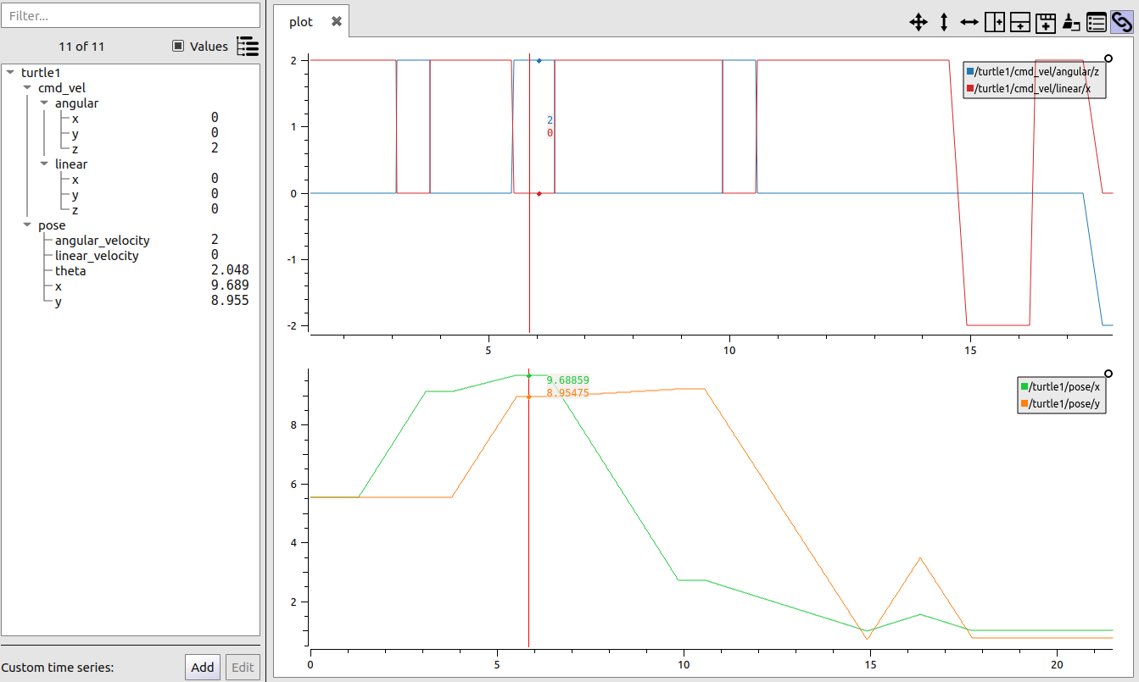
Task: Click the tracker line in the lower plot
Action: 528,508
